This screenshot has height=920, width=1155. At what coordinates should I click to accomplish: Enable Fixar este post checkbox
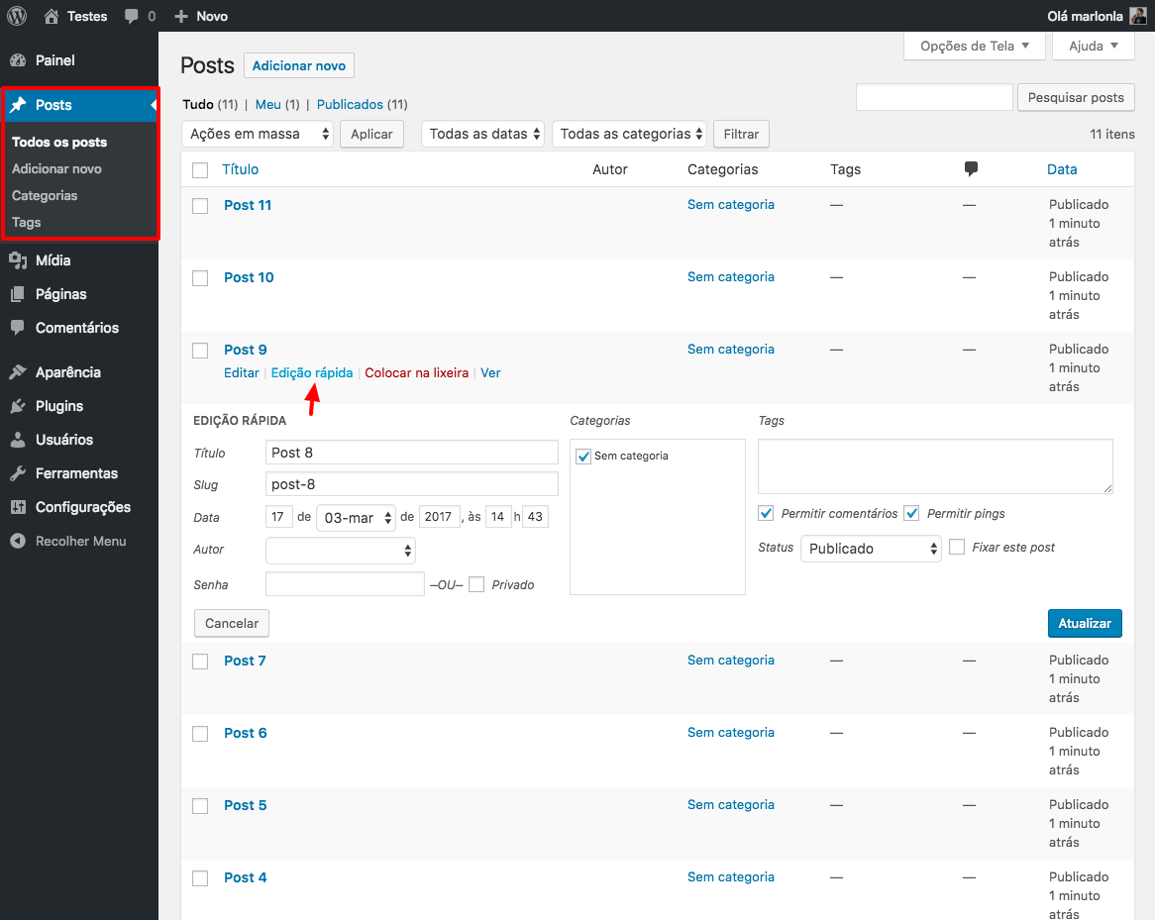[957, 548]
